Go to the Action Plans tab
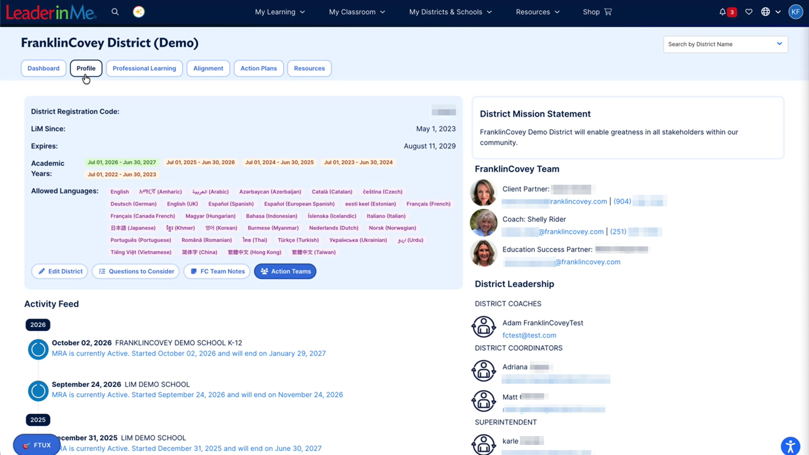The width and height of the screenshot is (809, 455). pos(259,68)
